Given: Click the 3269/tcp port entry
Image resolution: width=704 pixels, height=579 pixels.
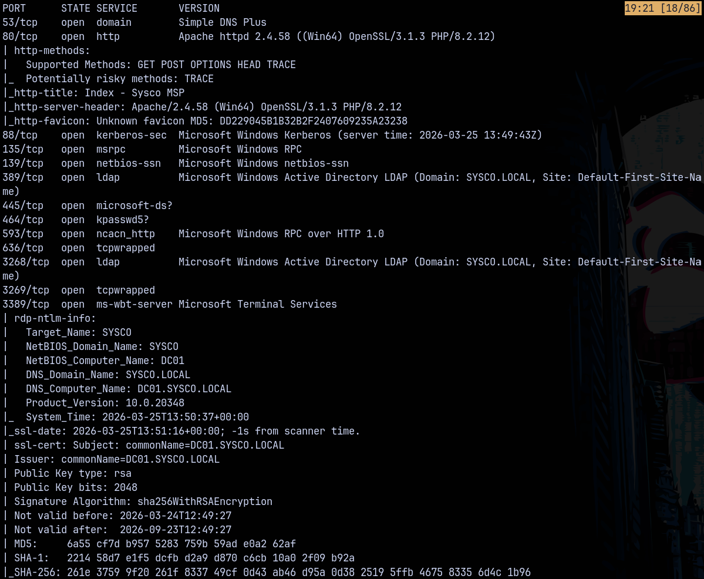Looking at the screenshot, I should pos(26,290).
